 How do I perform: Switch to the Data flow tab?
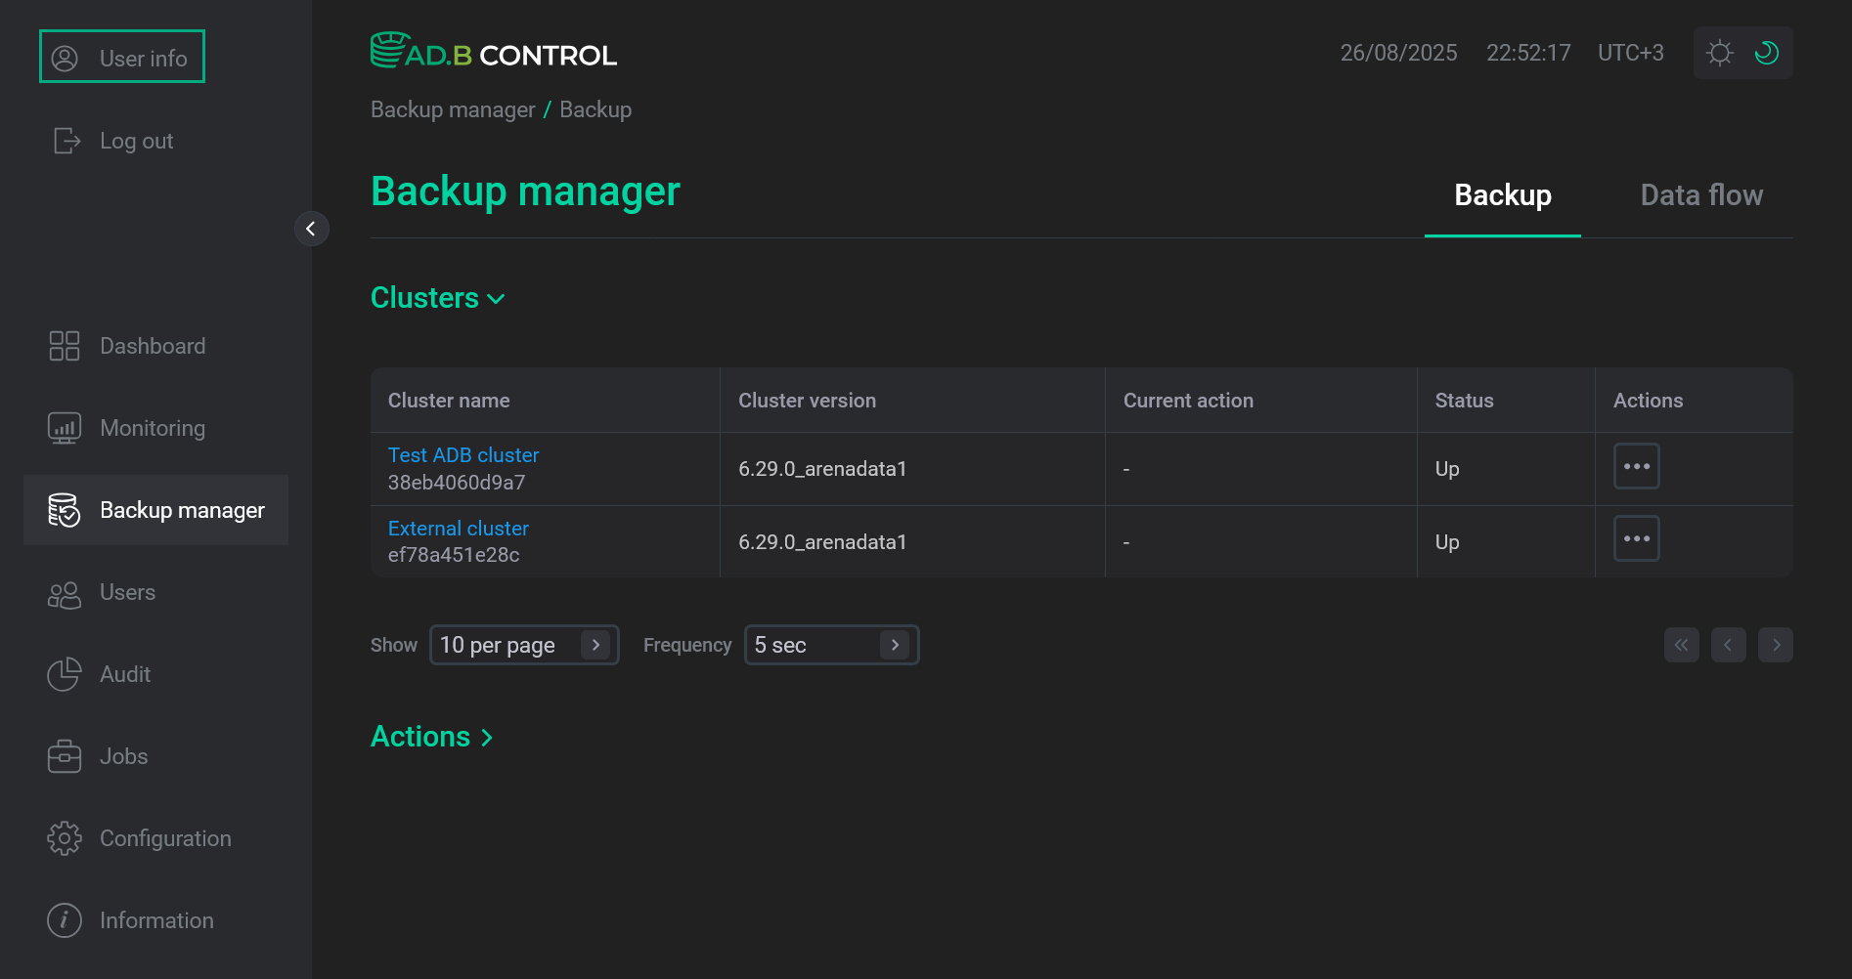pos(1700,194)
